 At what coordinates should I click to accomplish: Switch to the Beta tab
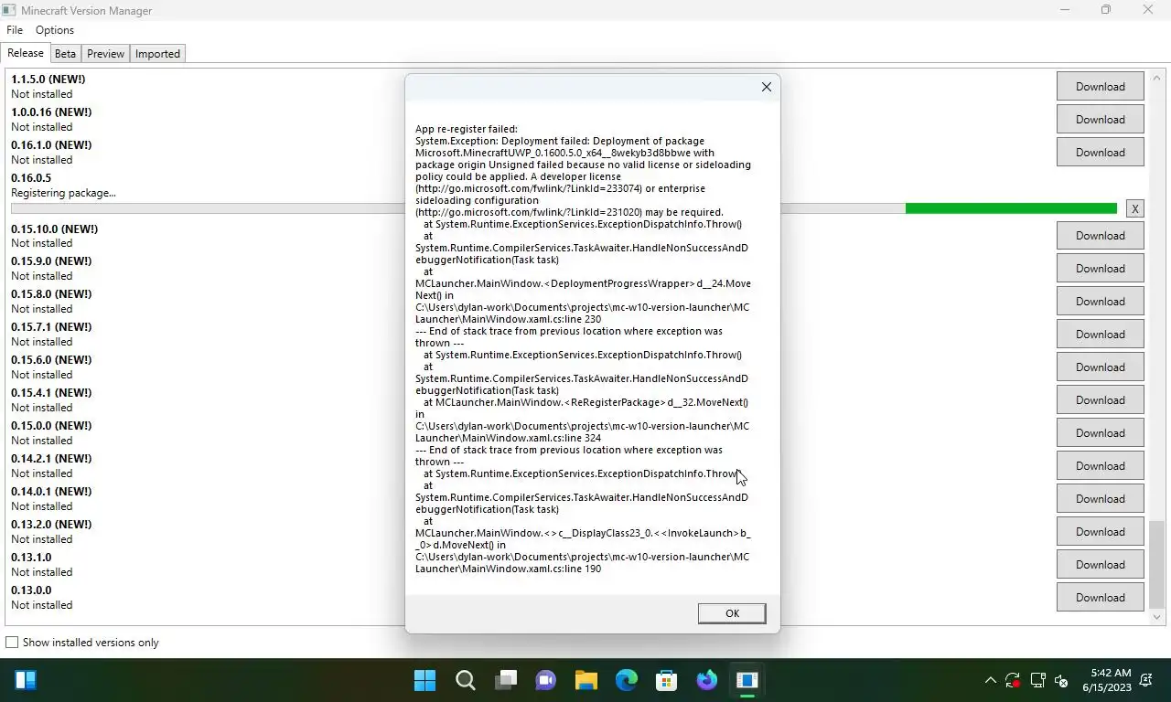(x=65, y=54)
